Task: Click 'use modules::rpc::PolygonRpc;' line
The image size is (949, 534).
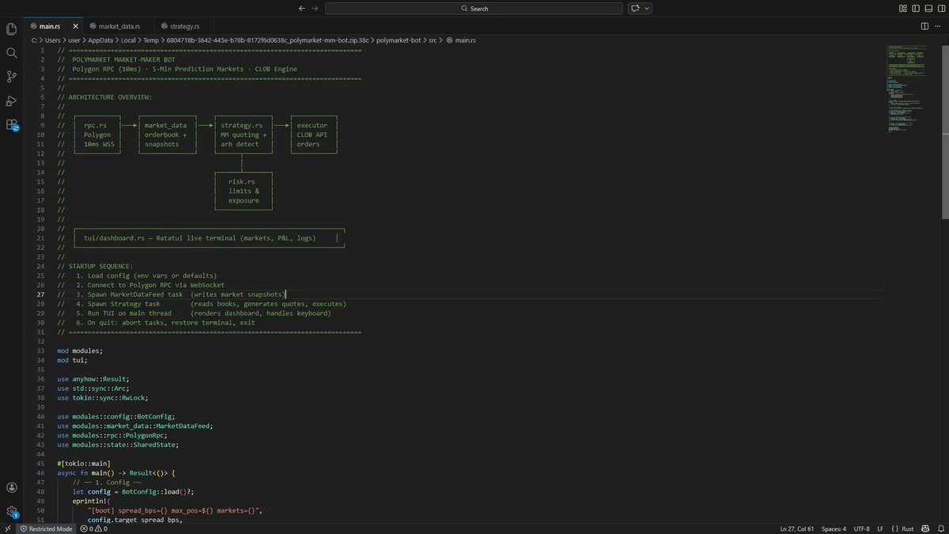Action: (x=112, y=434)
